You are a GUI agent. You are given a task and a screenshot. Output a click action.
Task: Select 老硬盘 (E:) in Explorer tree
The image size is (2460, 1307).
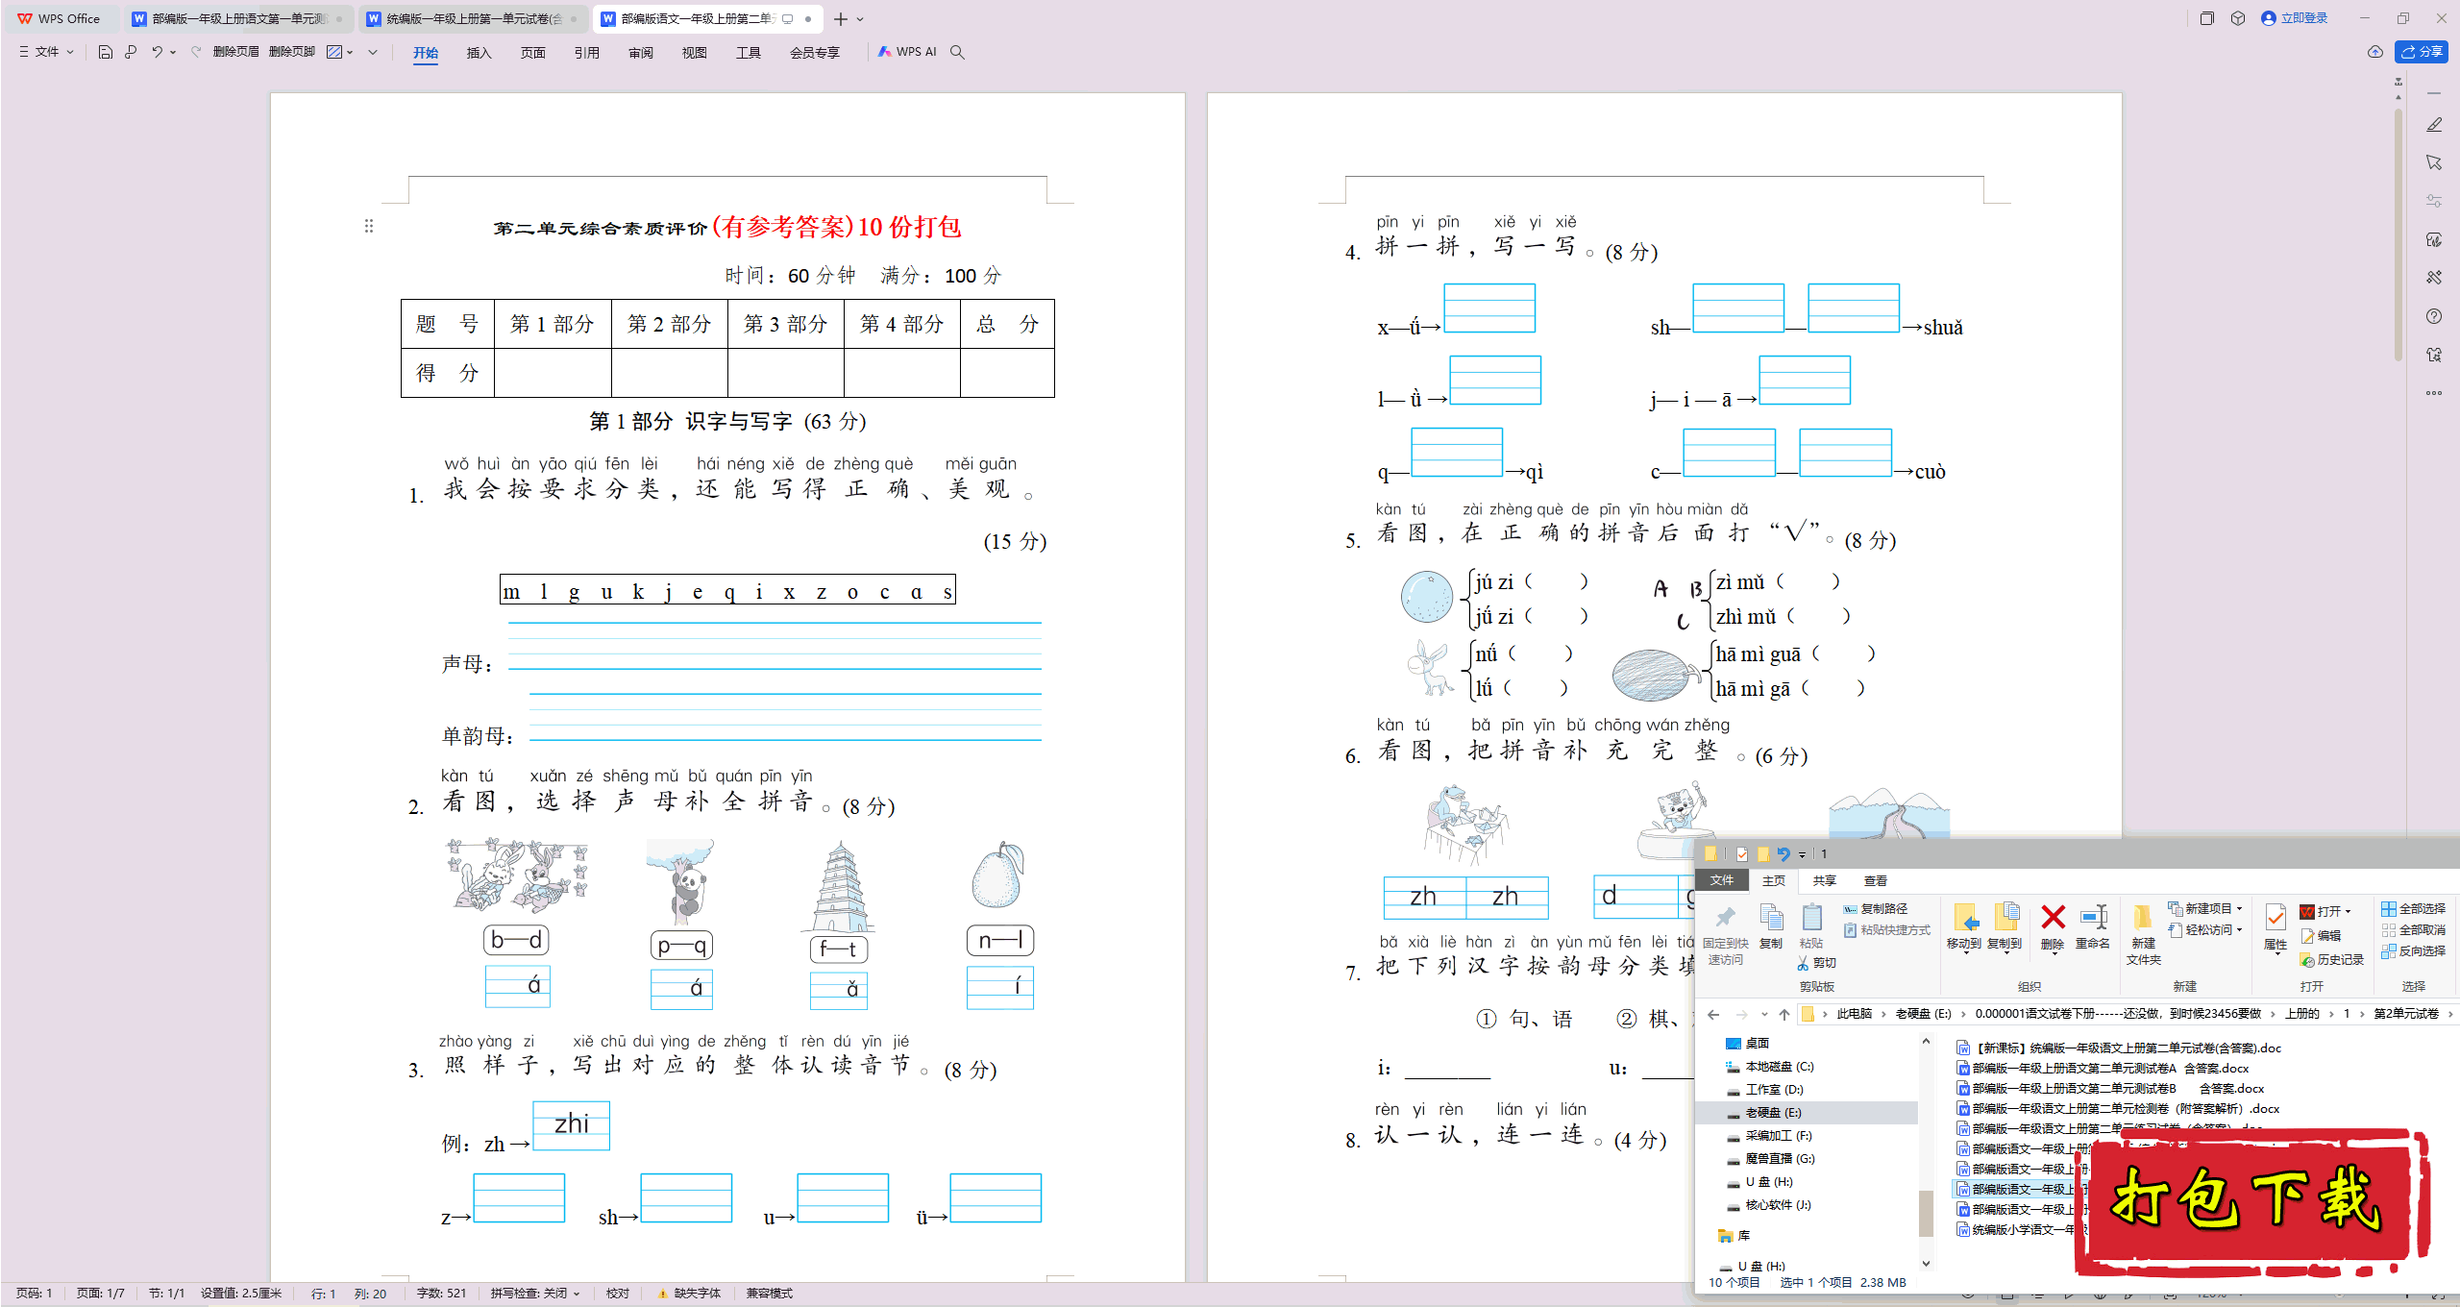pos(1773,1113)
